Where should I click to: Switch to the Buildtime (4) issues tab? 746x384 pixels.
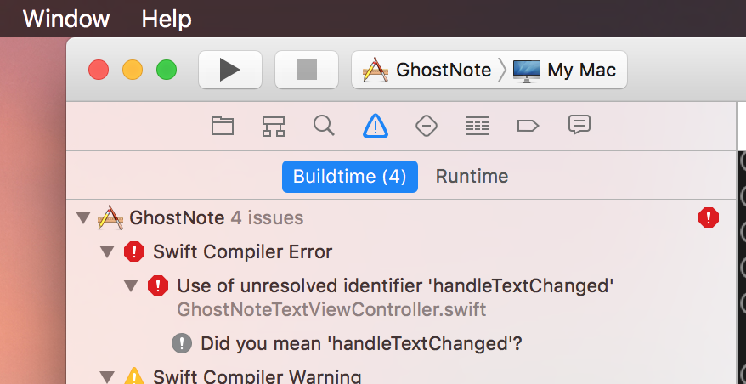tap(350, 177)
